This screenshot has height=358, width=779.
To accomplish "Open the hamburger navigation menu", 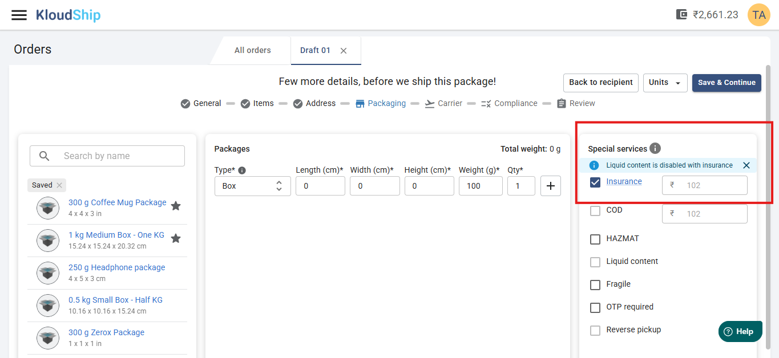I will click(19, 15).
